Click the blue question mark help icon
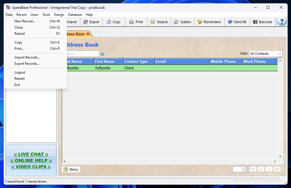 (x=282, y=22)
